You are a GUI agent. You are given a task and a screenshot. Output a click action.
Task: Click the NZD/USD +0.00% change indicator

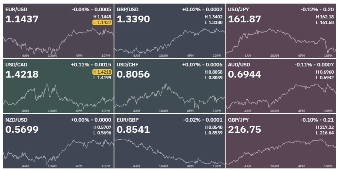coord(80,120)
